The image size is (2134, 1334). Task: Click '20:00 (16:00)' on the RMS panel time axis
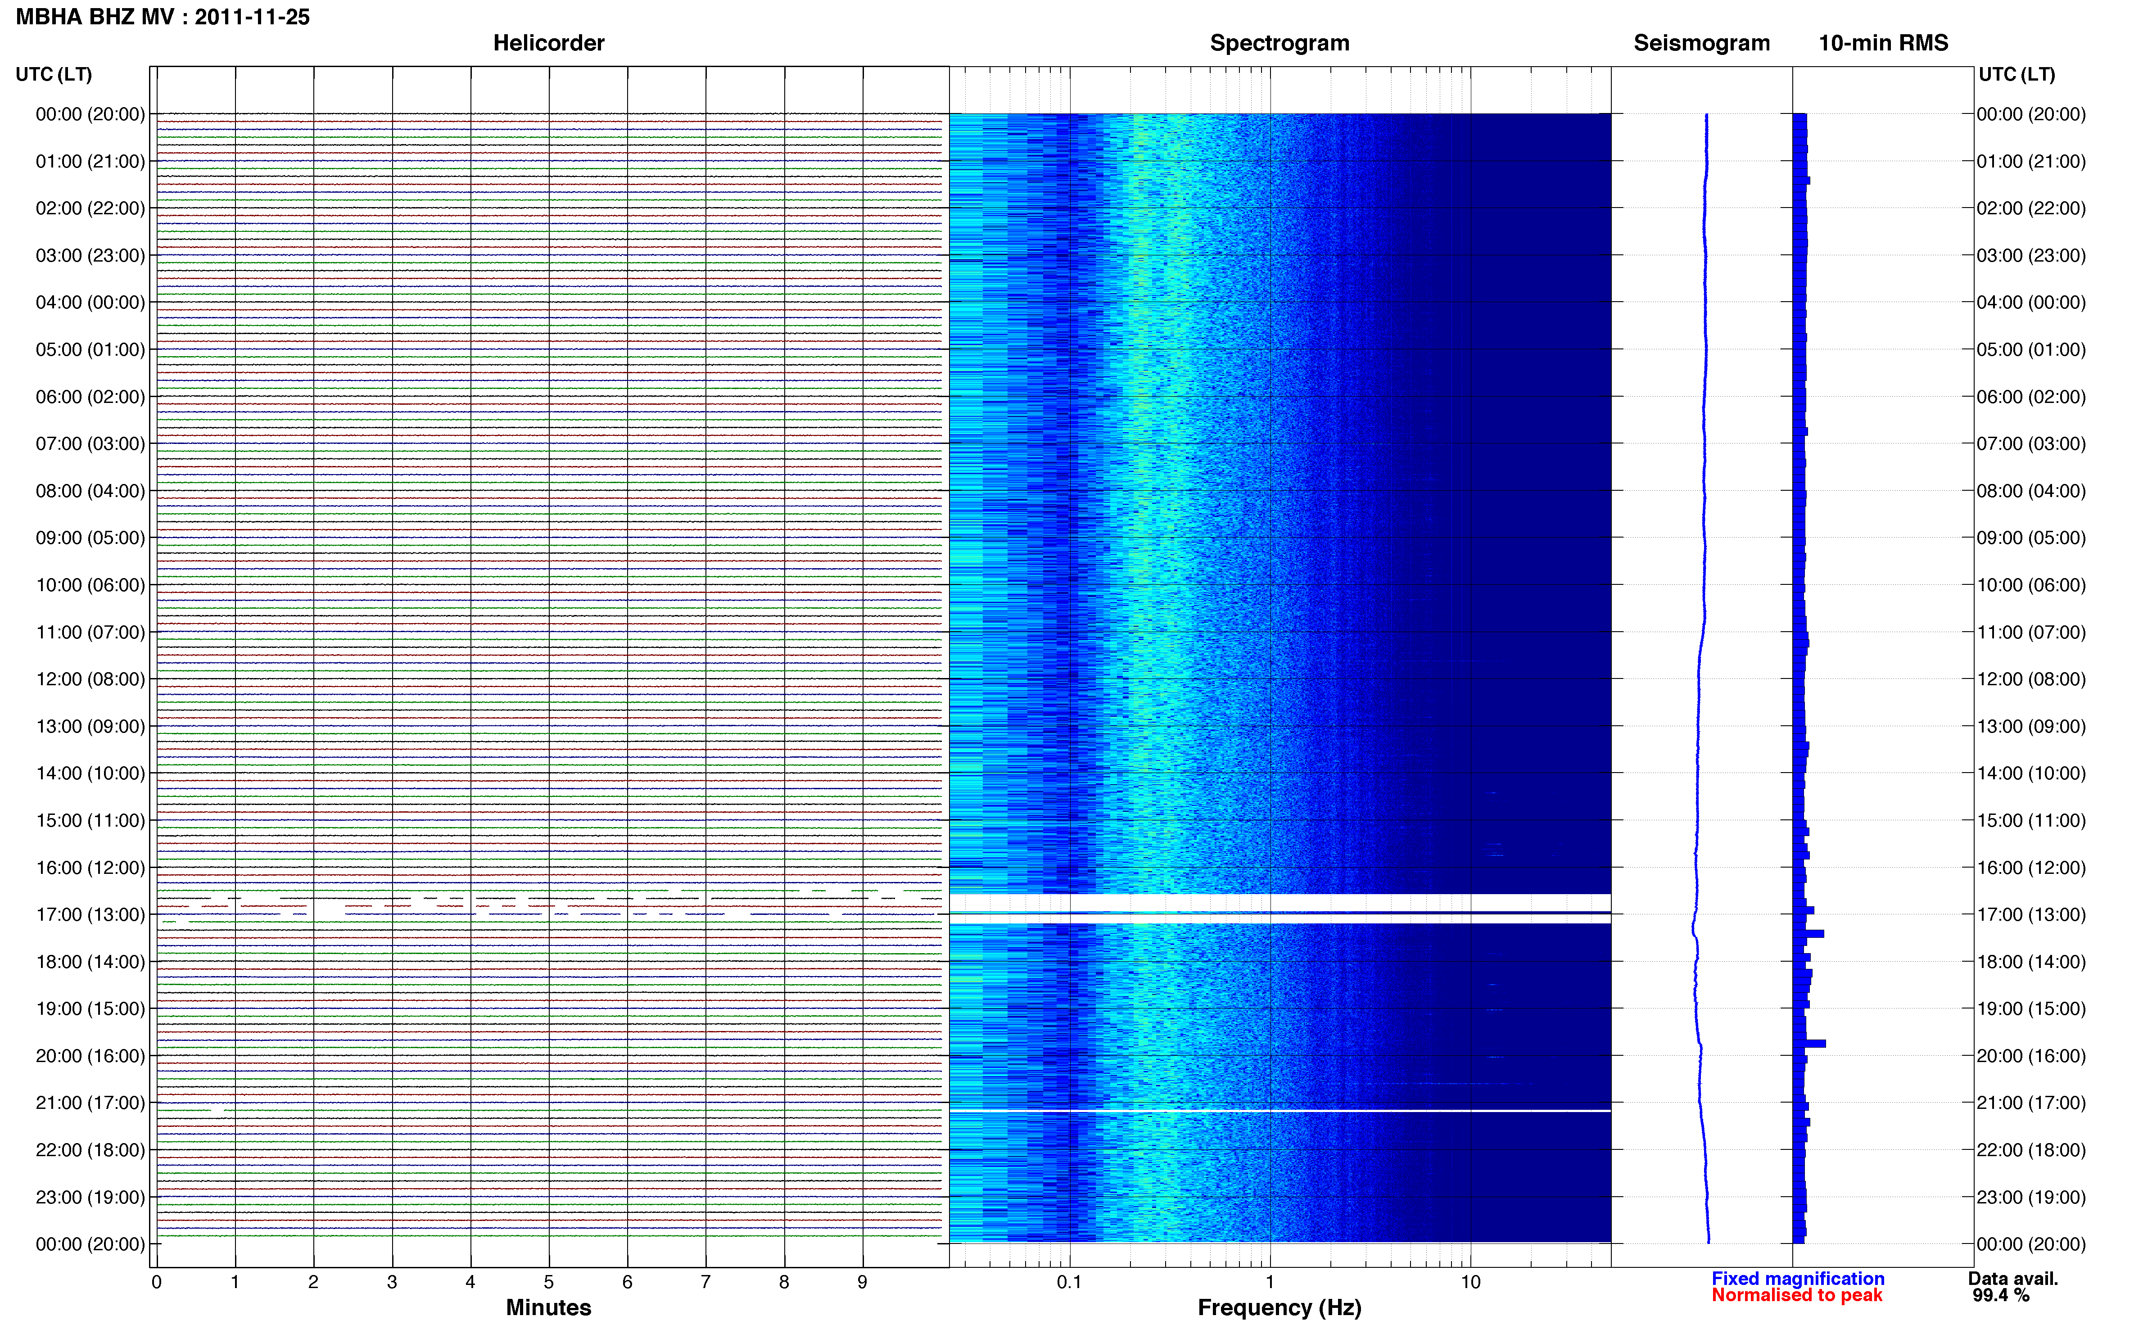[2031, 1056]
